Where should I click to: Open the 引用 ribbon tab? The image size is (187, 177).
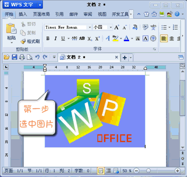(59, 14)
